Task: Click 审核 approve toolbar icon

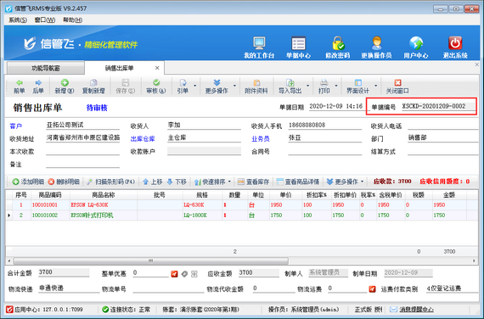Action: [x=156, y=82]
